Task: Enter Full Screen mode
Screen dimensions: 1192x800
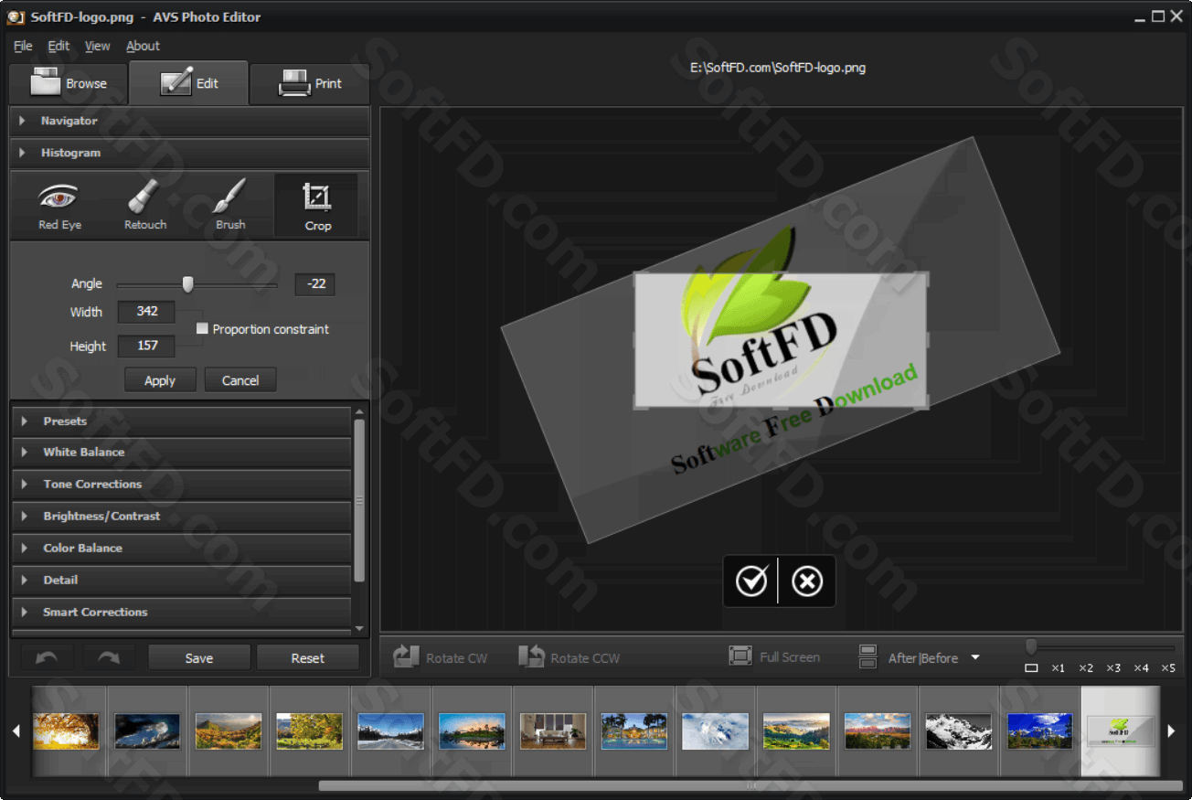Action: [774, 656]
